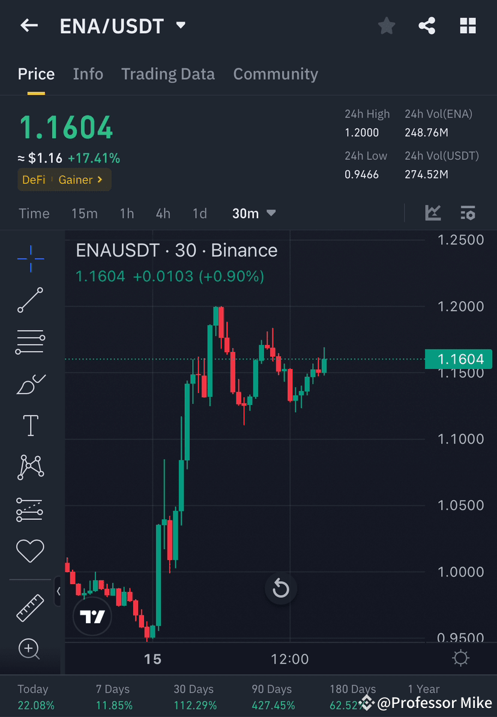This screenshot has height=717, width=497.
Task: Tap the TradingView logo
Action: coord(92,617)
